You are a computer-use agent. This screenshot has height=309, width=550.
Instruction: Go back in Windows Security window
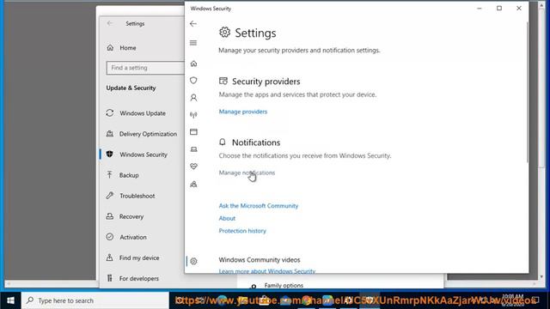193,24
